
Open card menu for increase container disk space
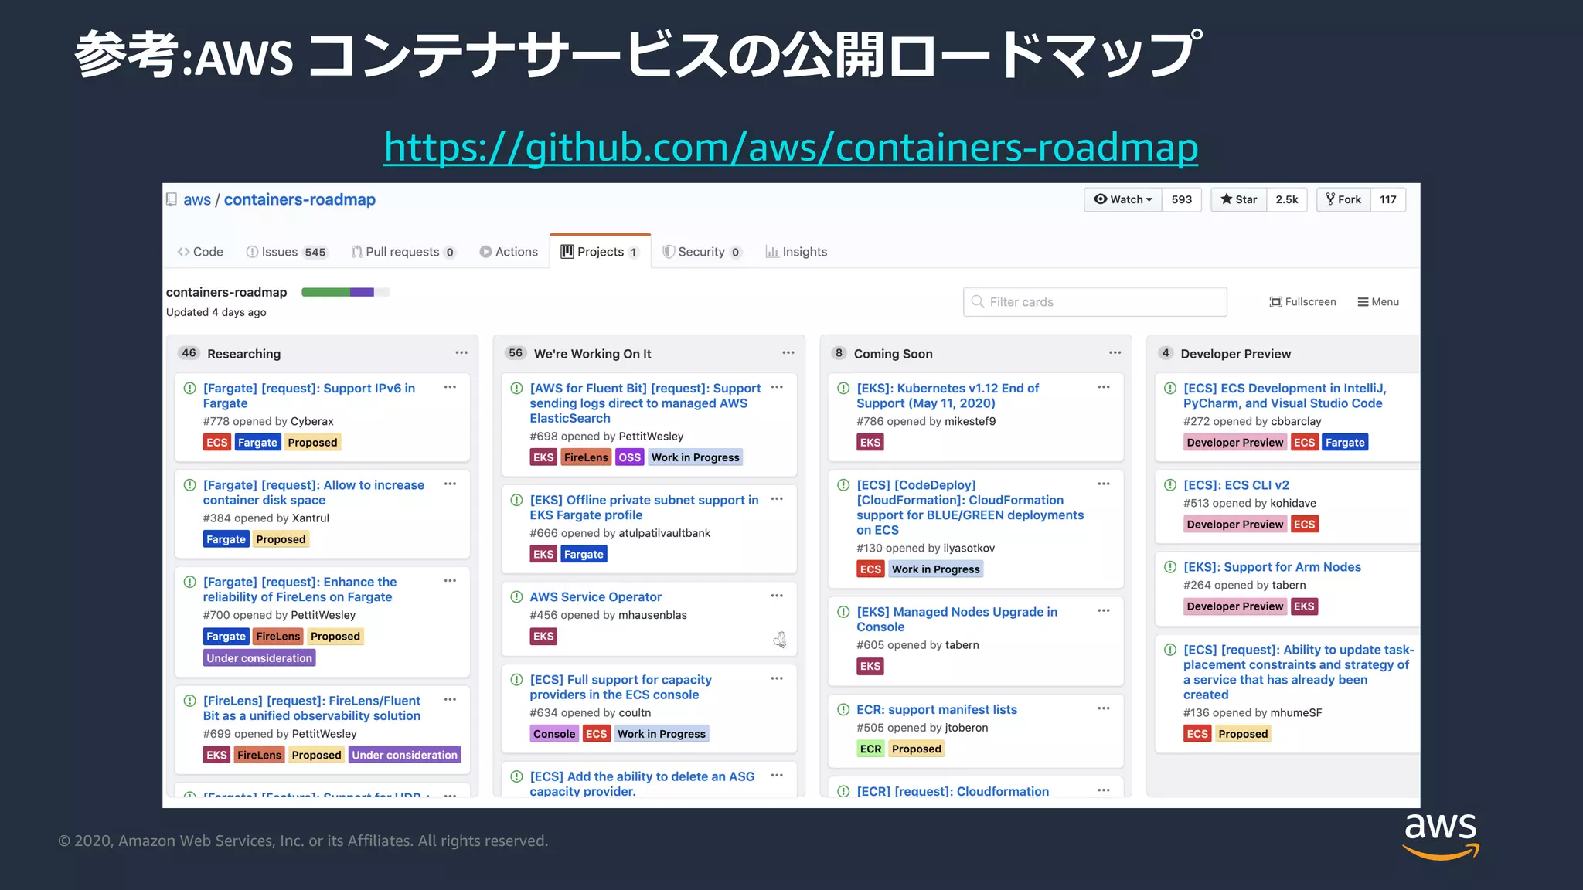click(450, 484)
